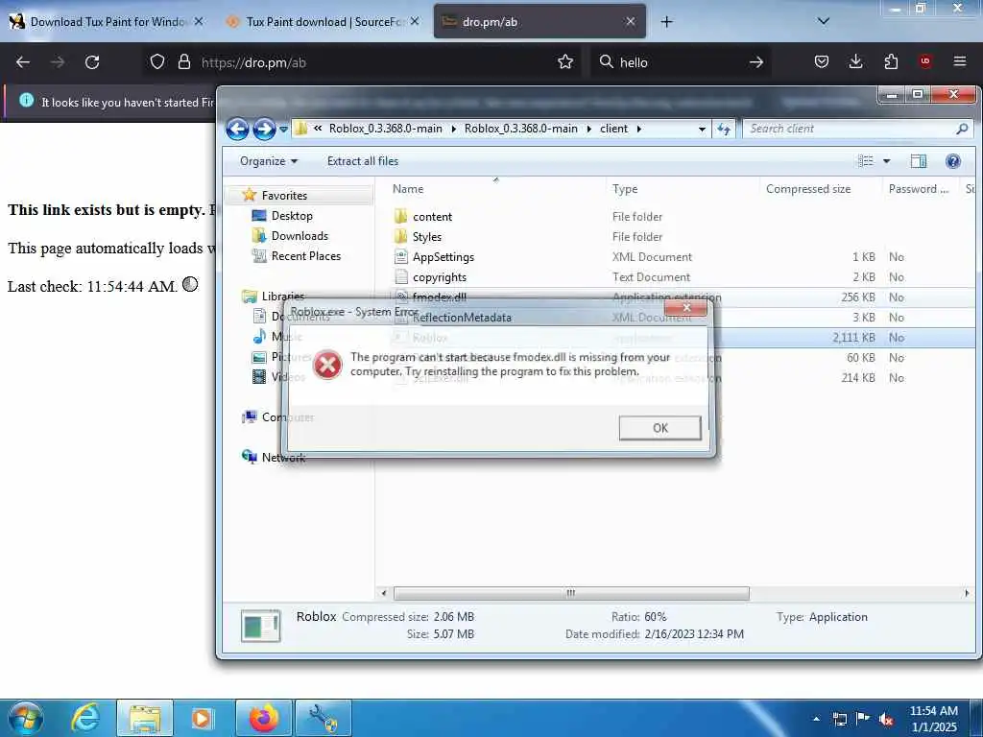Select the Styles folder
The image size is (983, 737).
[427, 236]
